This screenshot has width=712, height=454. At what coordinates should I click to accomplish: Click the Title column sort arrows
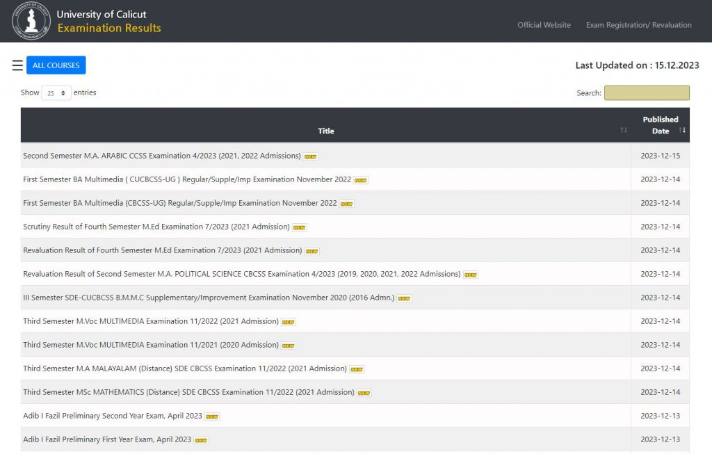tap(623, 131)
